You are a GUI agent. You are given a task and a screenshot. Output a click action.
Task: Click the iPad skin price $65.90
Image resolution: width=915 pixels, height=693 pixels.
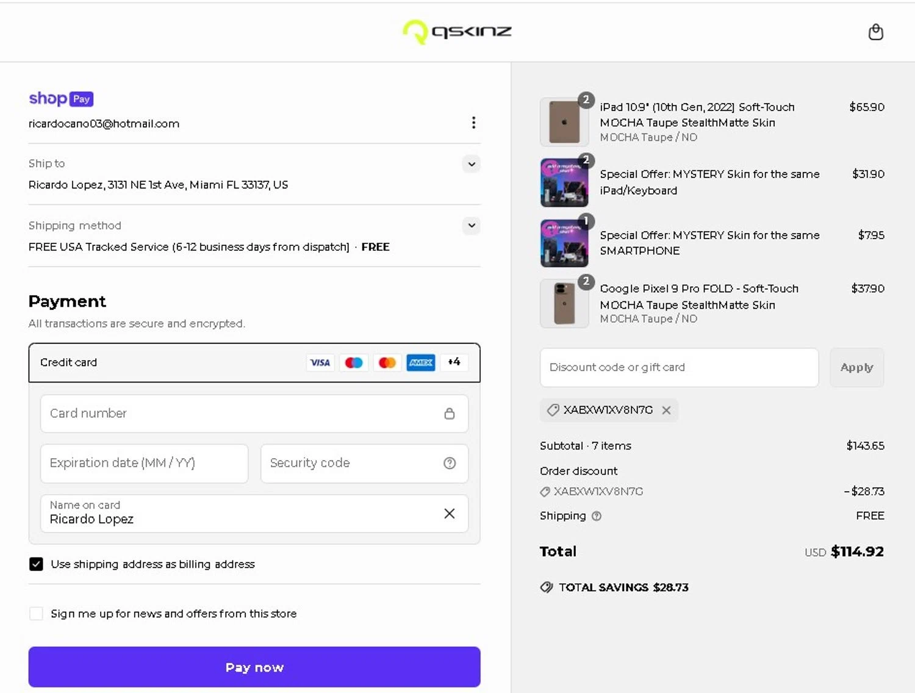tap(867, 107)
